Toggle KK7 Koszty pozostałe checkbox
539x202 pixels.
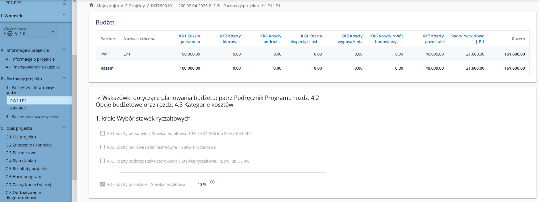[x=103, y=184]
